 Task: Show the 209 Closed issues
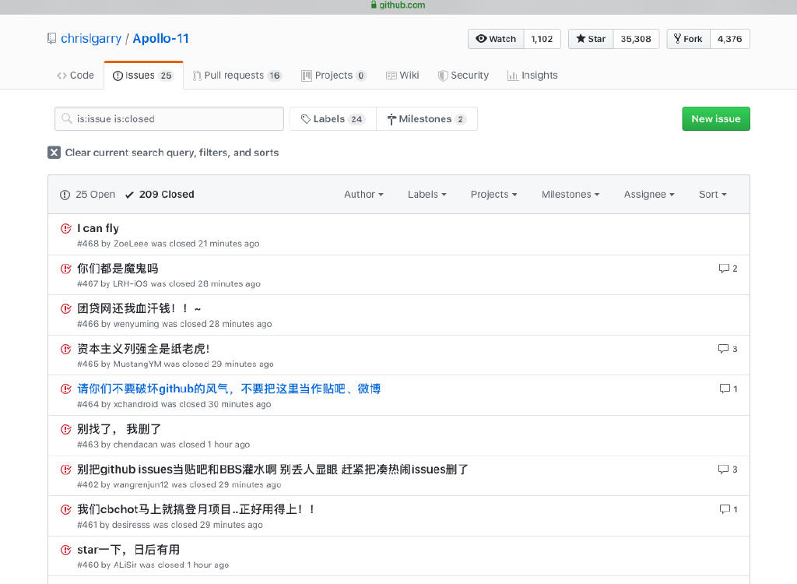click(x=160, y=195)
